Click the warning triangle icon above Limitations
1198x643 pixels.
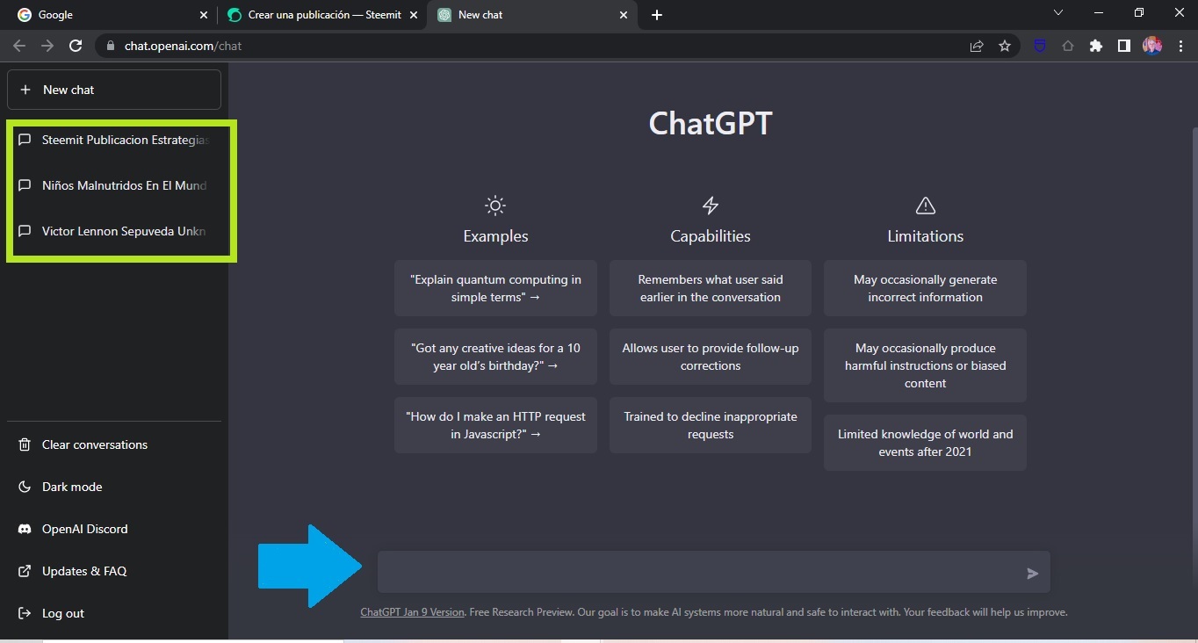click(x=925, y=206)
